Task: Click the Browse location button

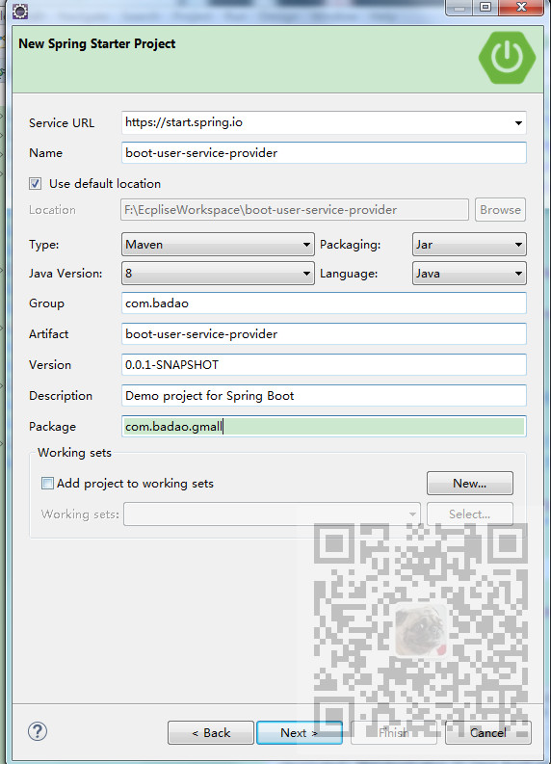Action: [x=500, y=210]
